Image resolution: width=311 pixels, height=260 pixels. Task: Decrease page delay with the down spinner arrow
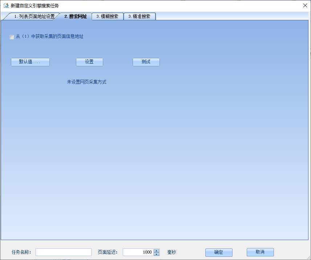click(156, 254)
